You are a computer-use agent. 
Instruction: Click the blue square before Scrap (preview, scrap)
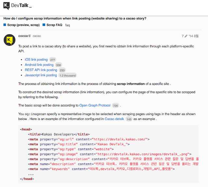pyautogui.click(x=5, y=25)
